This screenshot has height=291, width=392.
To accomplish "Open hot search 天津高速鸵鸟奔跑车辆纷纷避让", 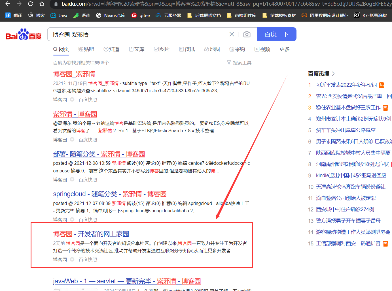I will [x=351, y=187].
